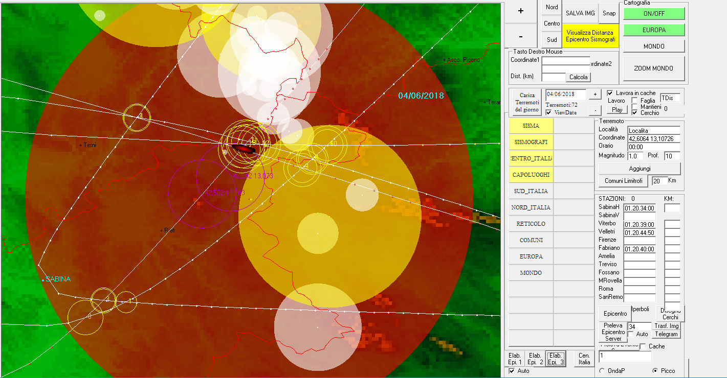Screen dimensions: 727x378
Task: Click the Trasf. Img button
Action: (667, 326)
